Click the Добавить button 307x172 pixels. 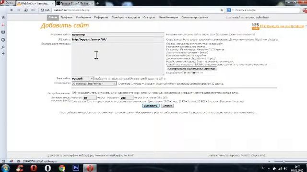(151, 106)
